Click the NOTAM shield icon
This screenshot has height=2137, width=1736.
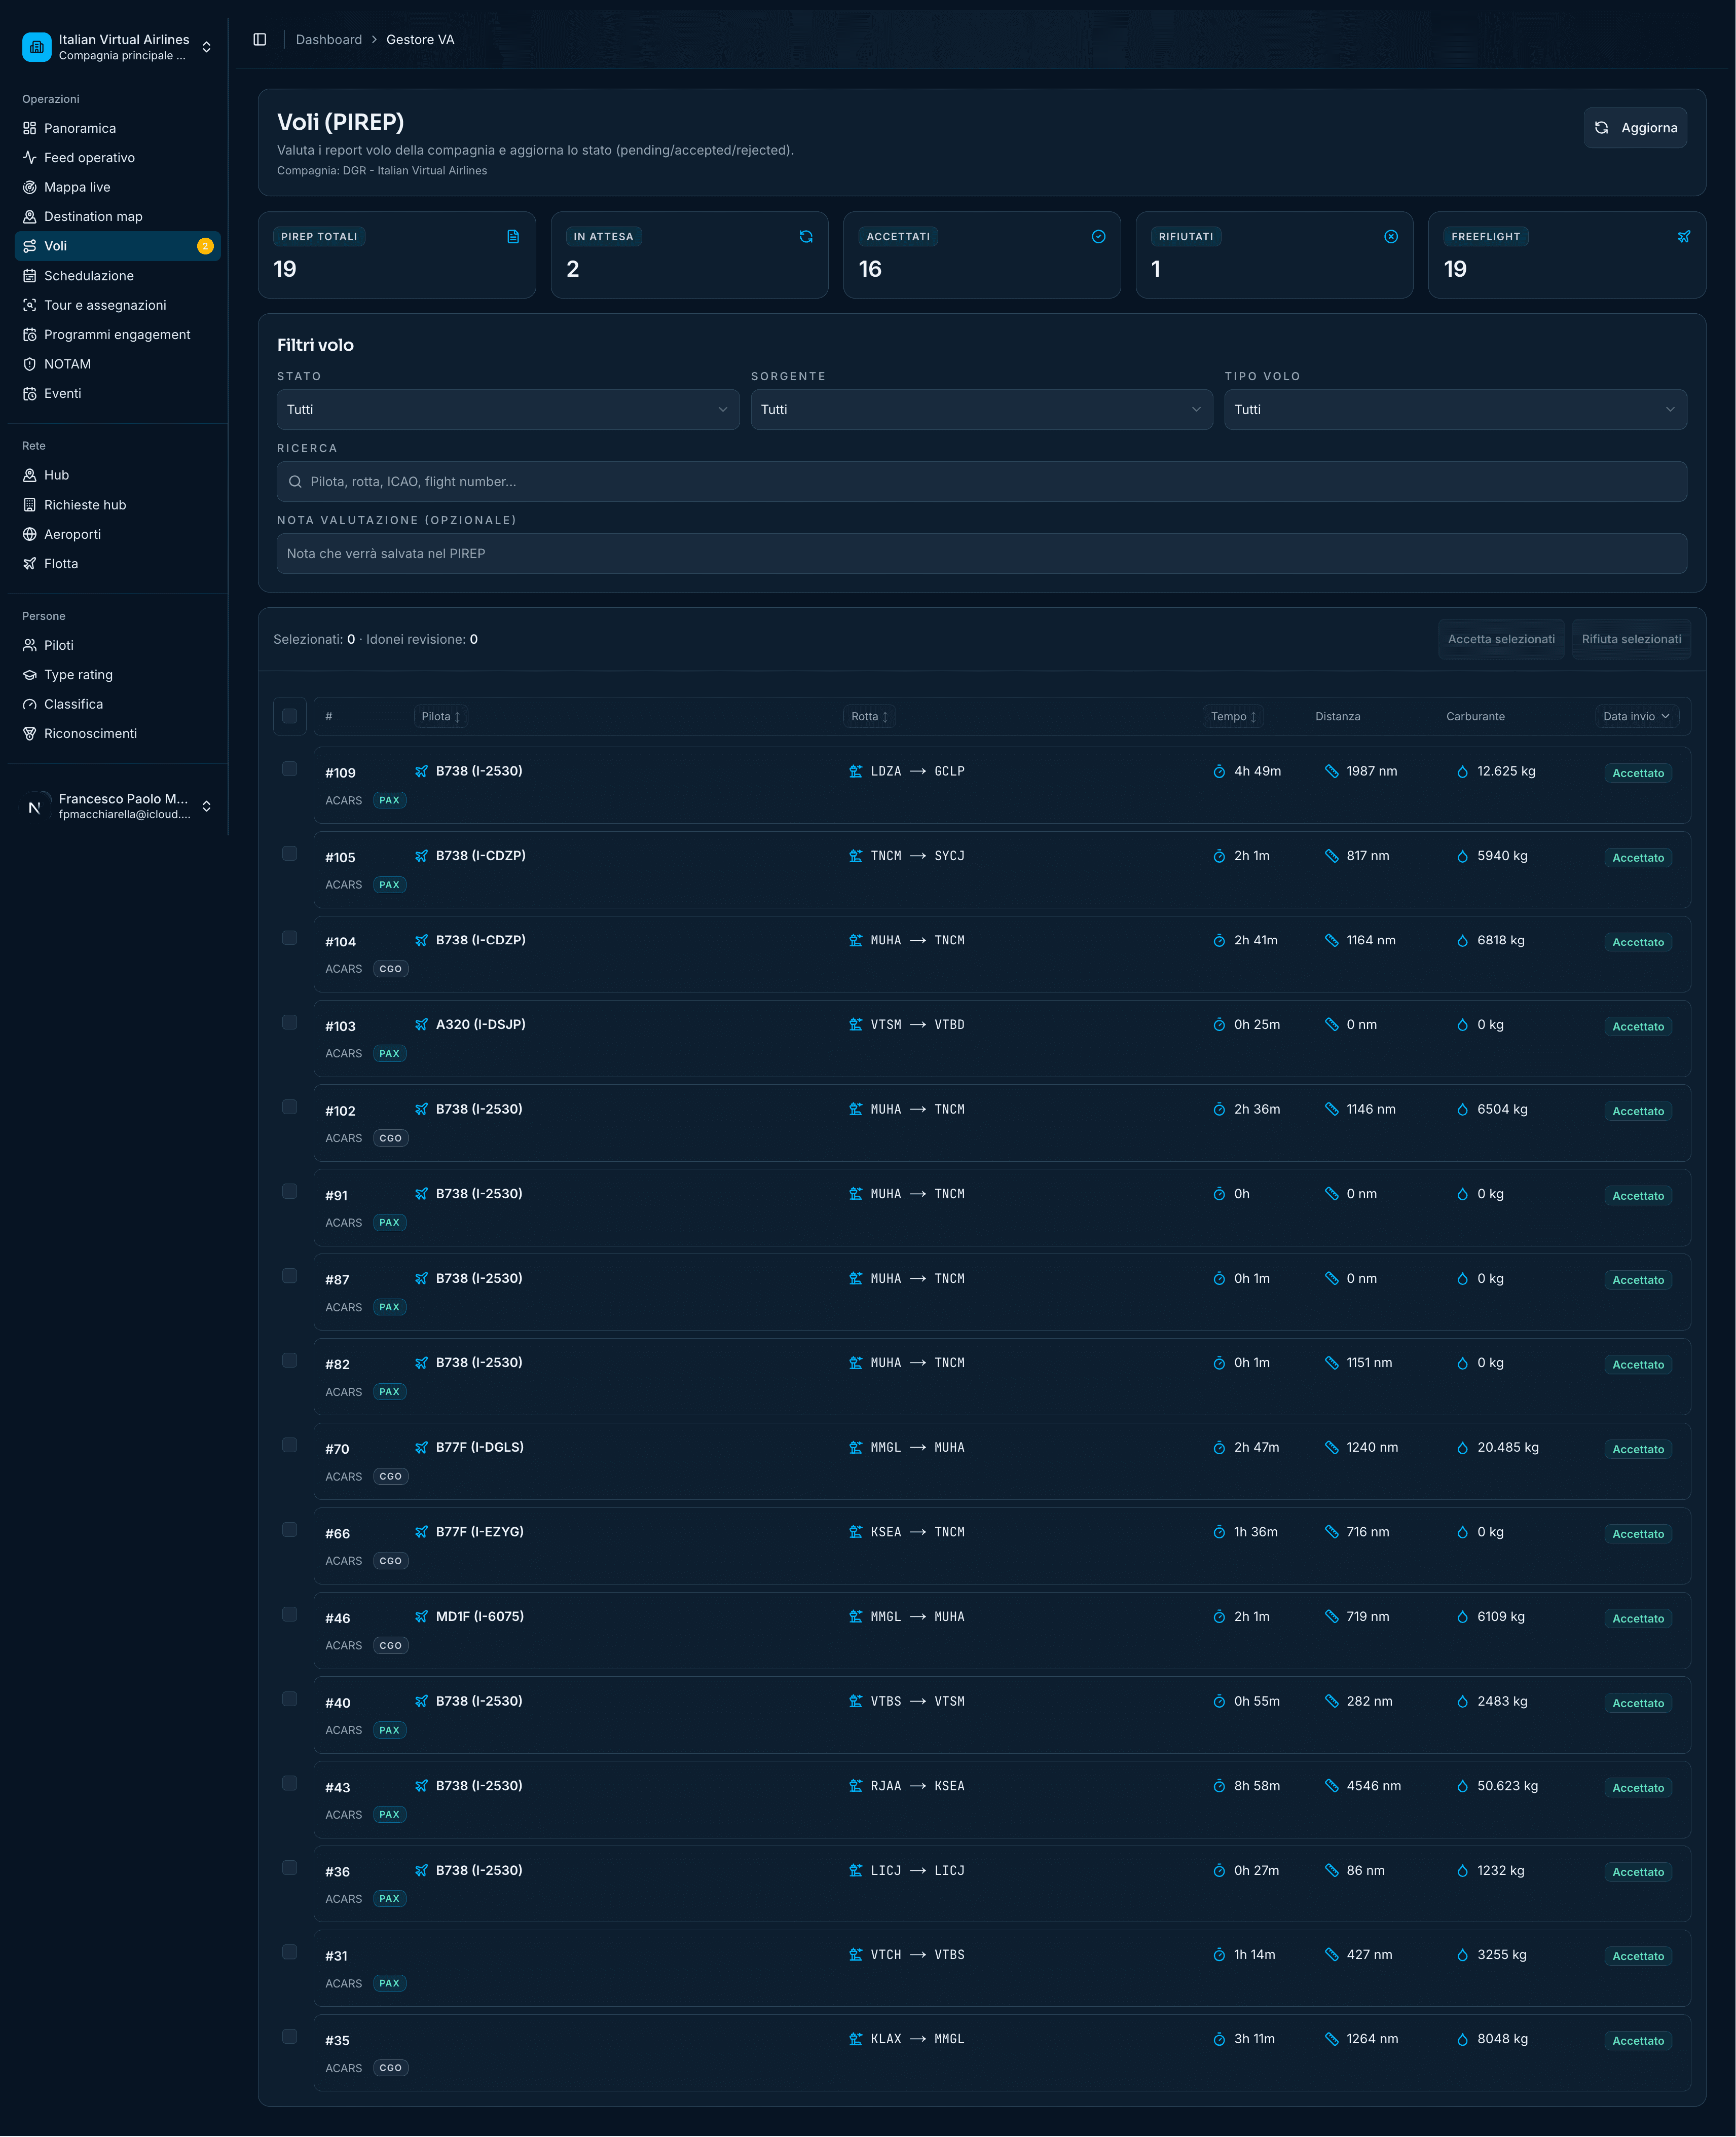click(x=30, y=364)
